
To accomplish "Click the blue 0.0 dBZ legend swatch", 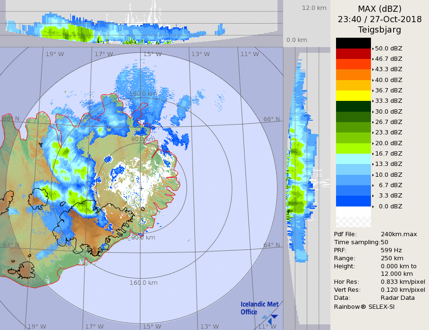I will tap(353, 201).
